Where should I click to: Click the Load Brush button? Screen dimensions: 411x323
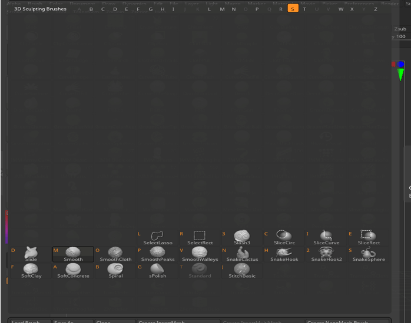pos(31,321)
